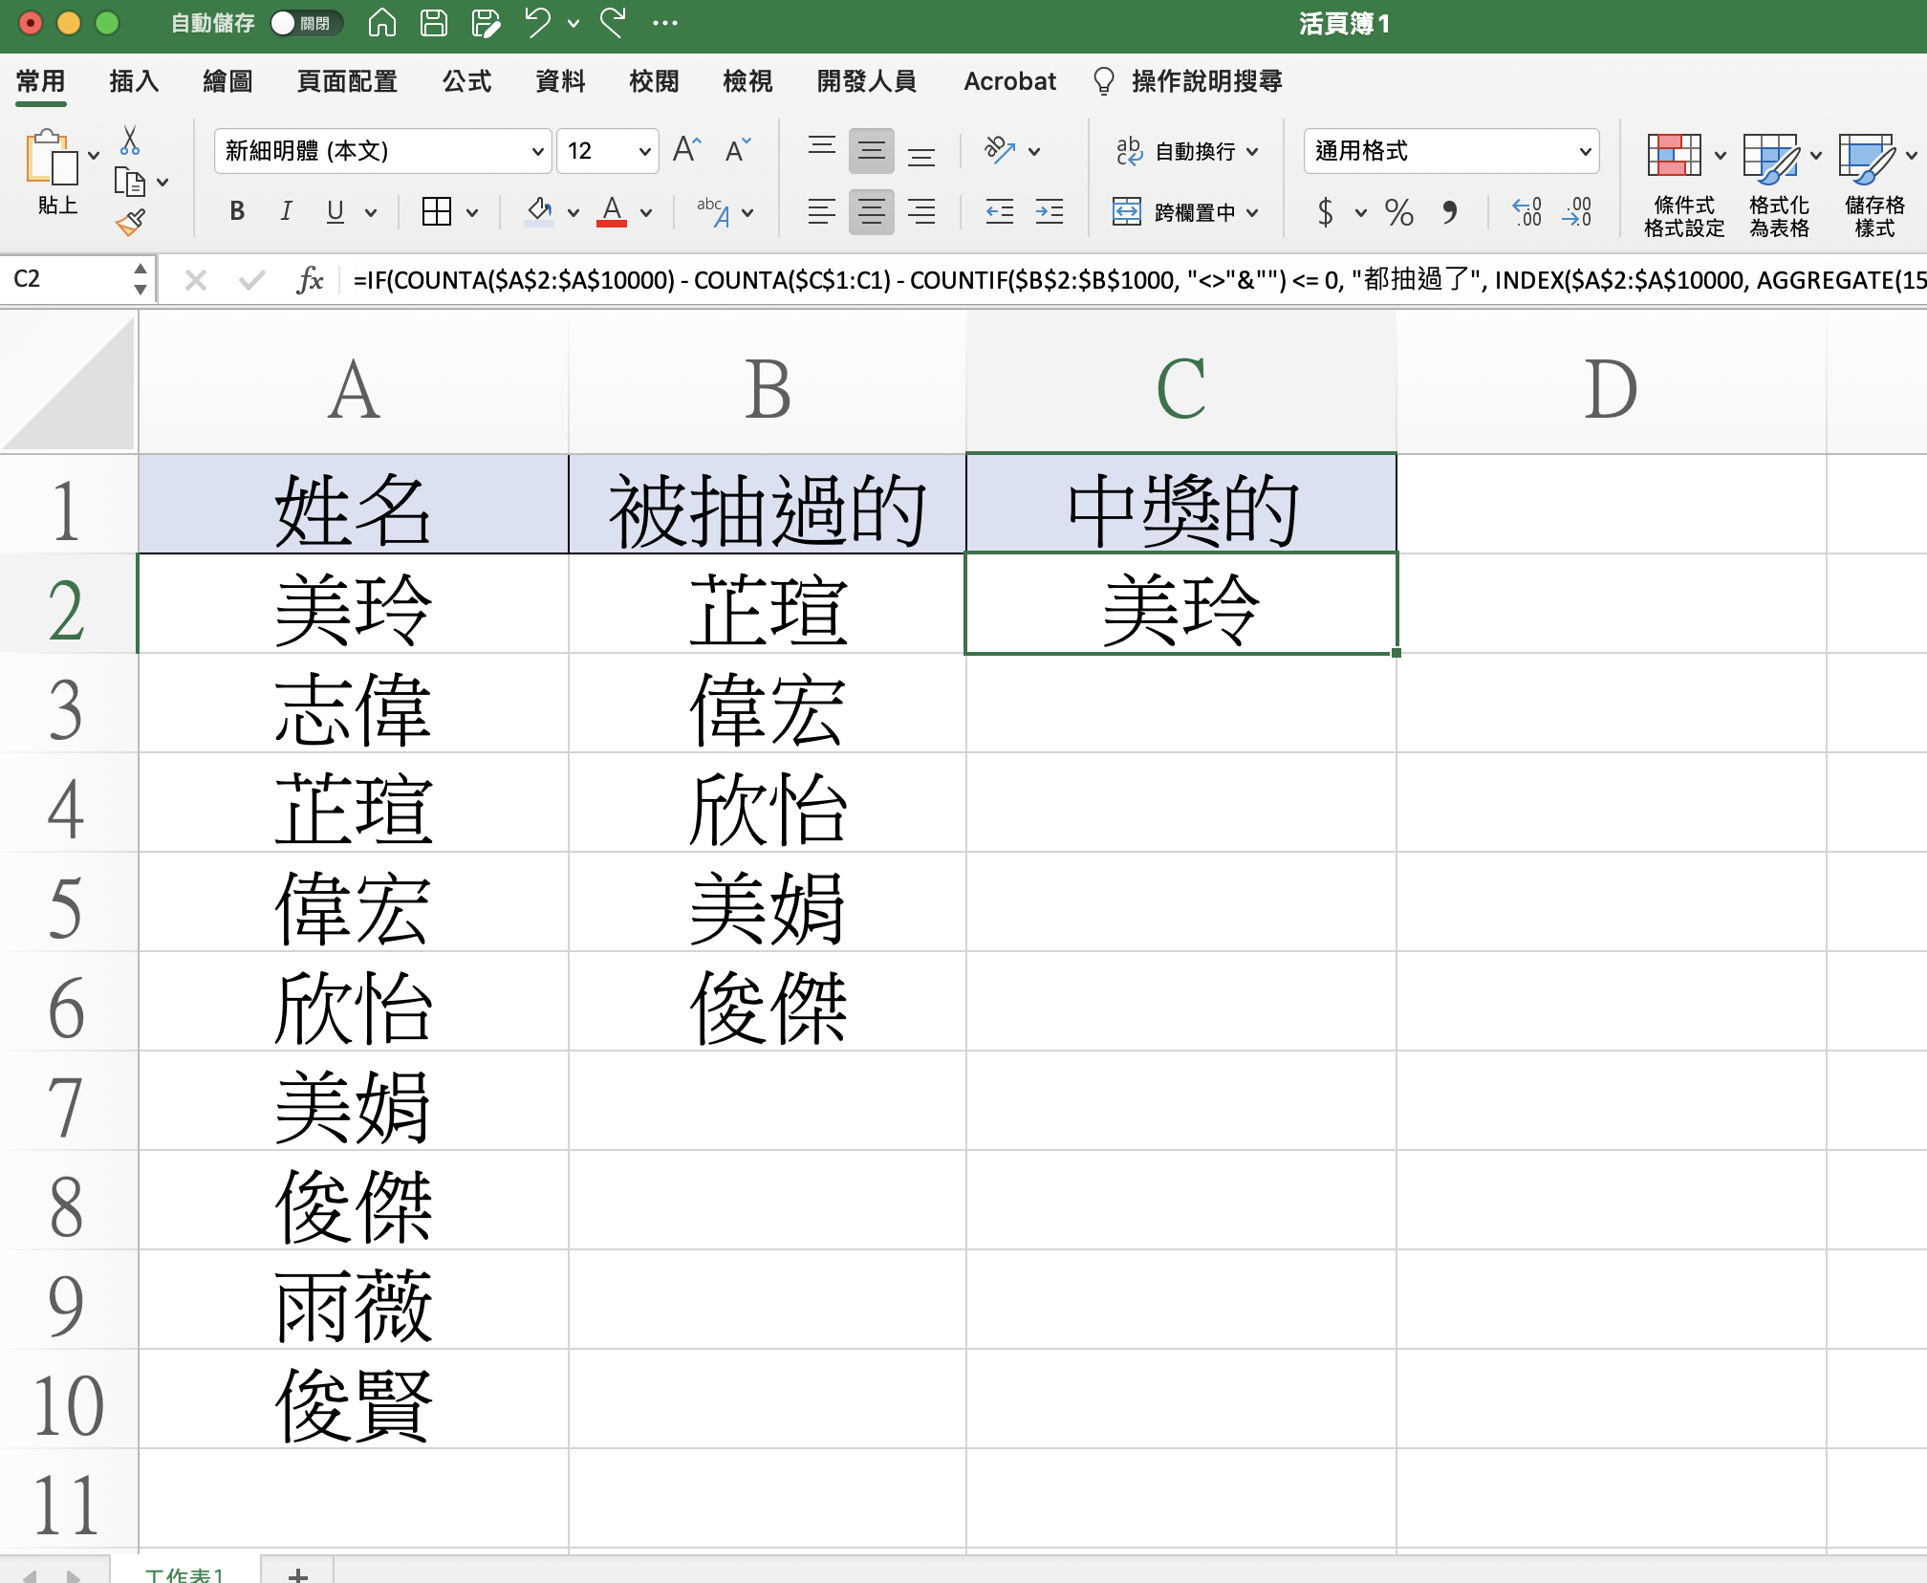Click the Save icon in title bar
The image size is (1927, 1583).
pyautogui.click(x=434, y=23)
